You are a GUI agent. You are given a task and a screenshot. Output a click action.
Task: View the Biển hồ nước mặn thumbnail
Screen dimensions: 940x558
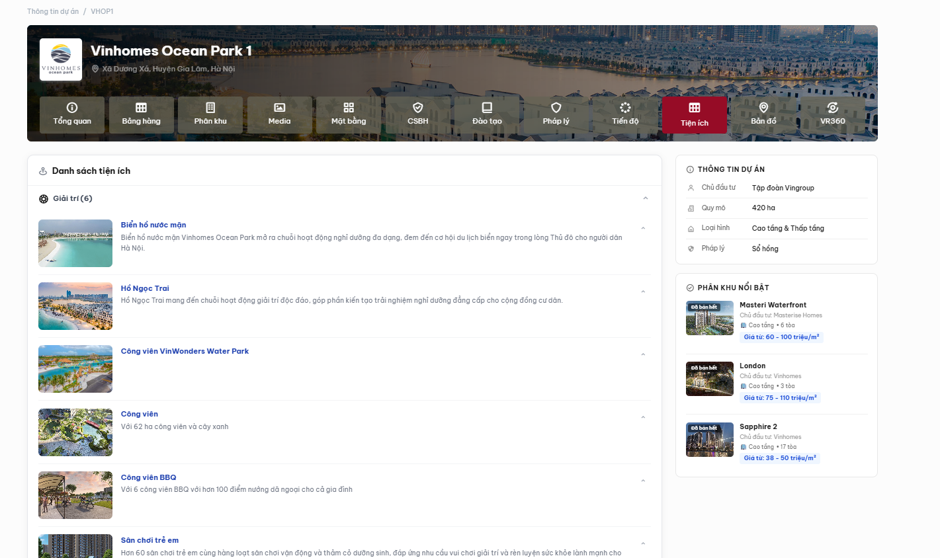tap(75, 243)
